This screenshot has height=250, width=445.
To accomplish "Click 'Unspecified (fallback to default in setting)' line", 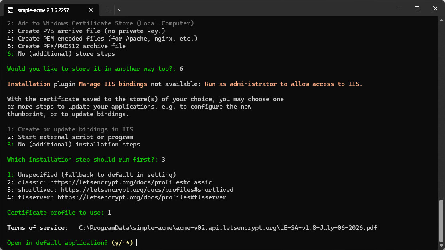I will coord(91,175).
